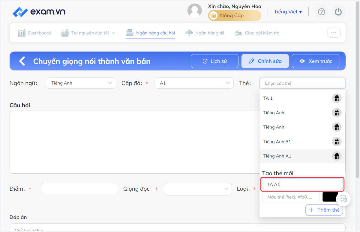This screenshot has width=360, height=232.
Task: Click the user avatar picture
Action: point(194,11)
